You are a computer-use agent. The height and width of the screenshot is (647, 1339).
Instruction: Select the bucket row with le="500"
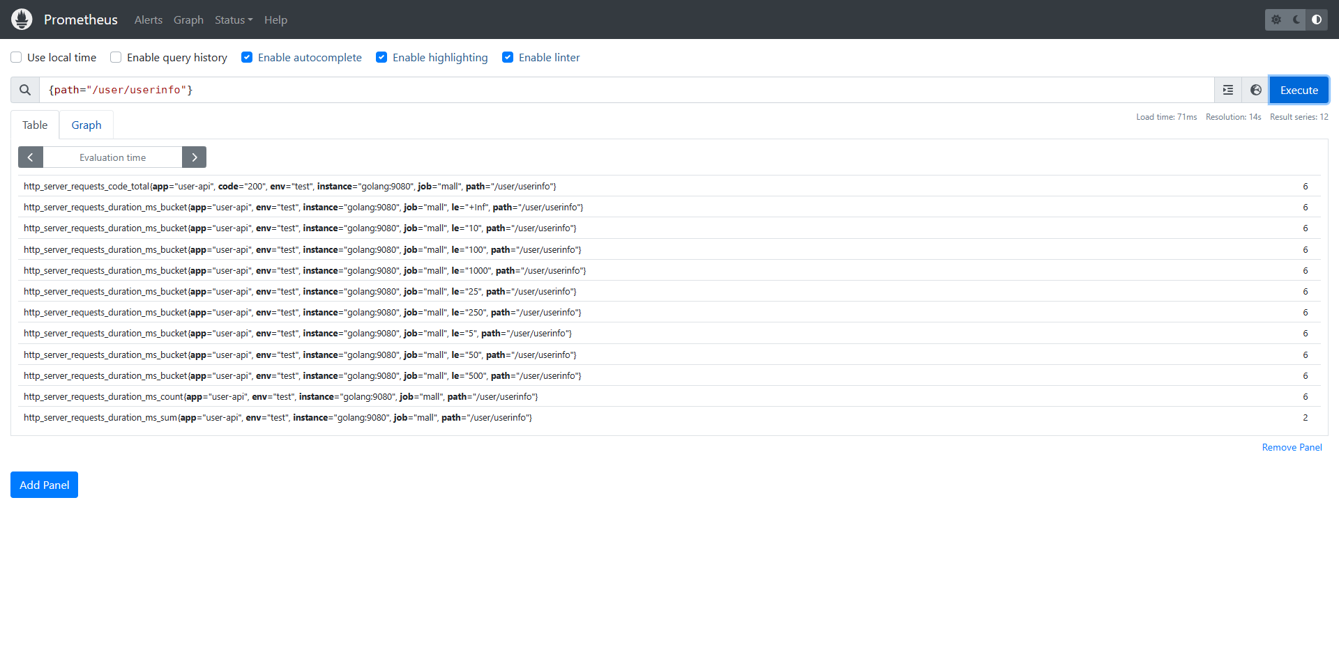[x=669, y=375]
